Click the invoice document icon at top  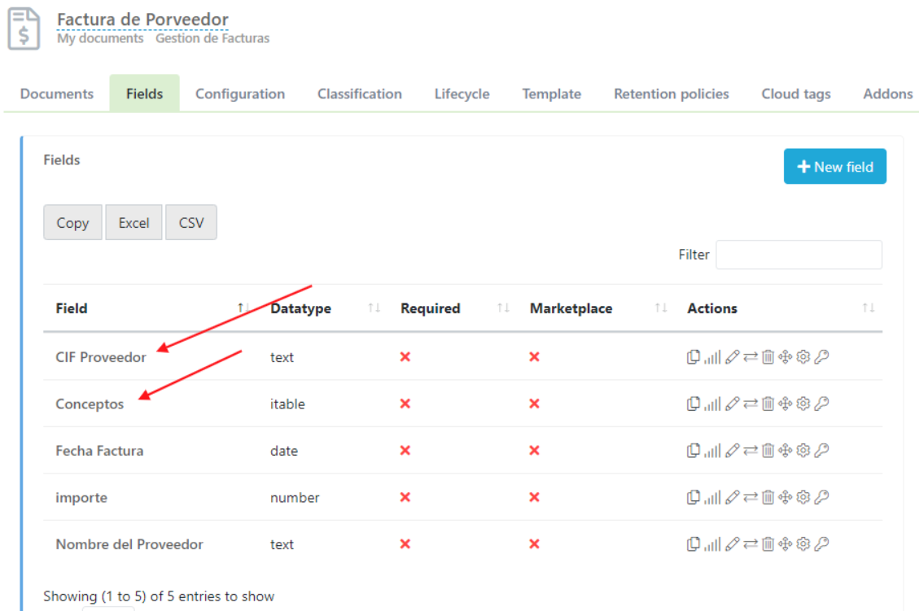pyautogui.click(x=24, y=28)
